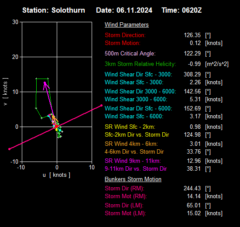Click the Station Solothurn title text
240x227 pixels.
[54, 10]
